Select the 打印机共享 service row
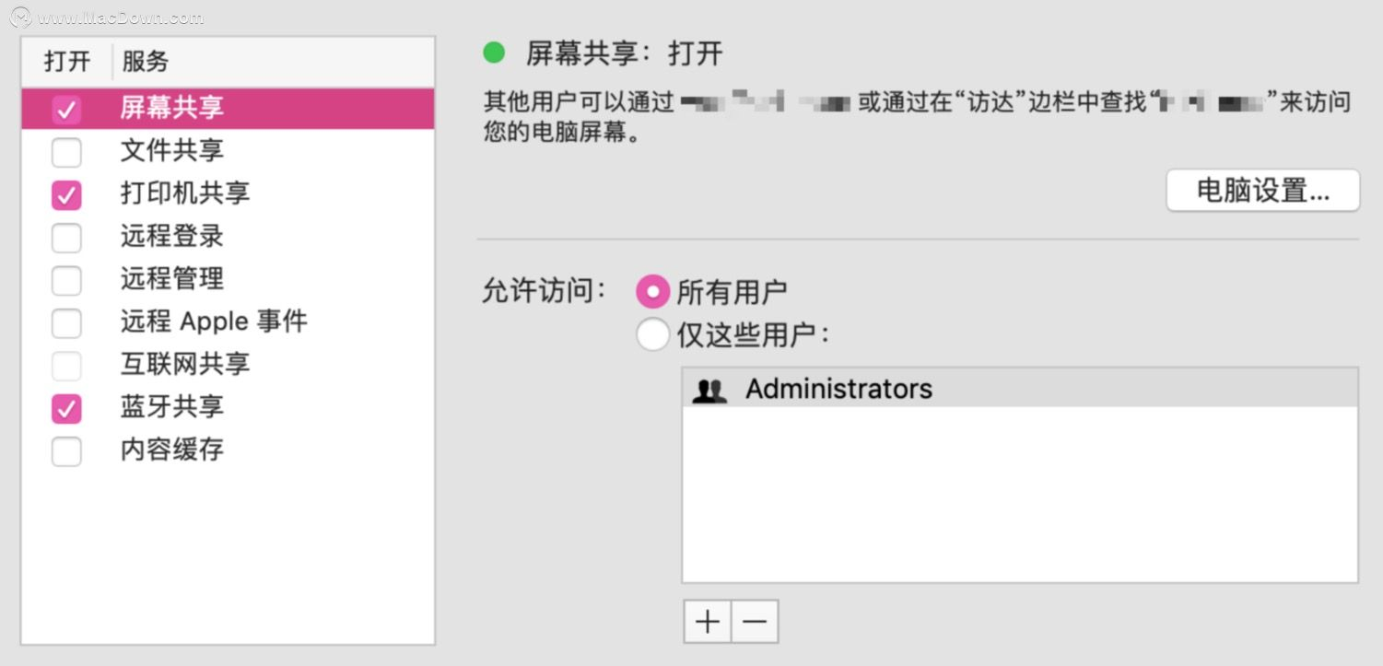1383x666 pixels. (x=185, y=193)
